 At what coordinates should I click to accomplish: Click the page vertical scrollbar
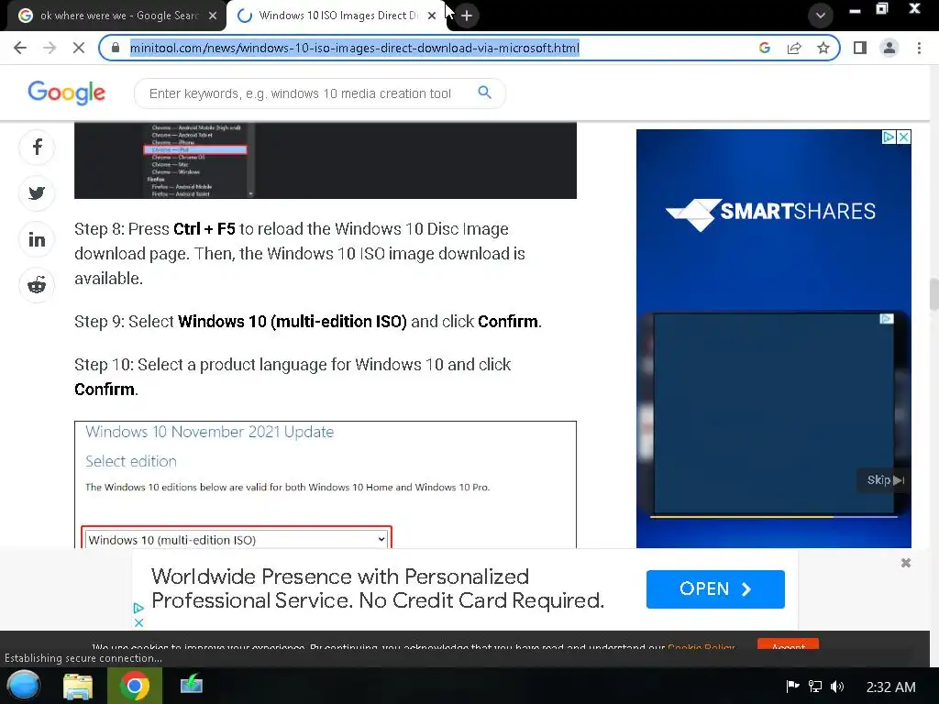click(934, 293)
